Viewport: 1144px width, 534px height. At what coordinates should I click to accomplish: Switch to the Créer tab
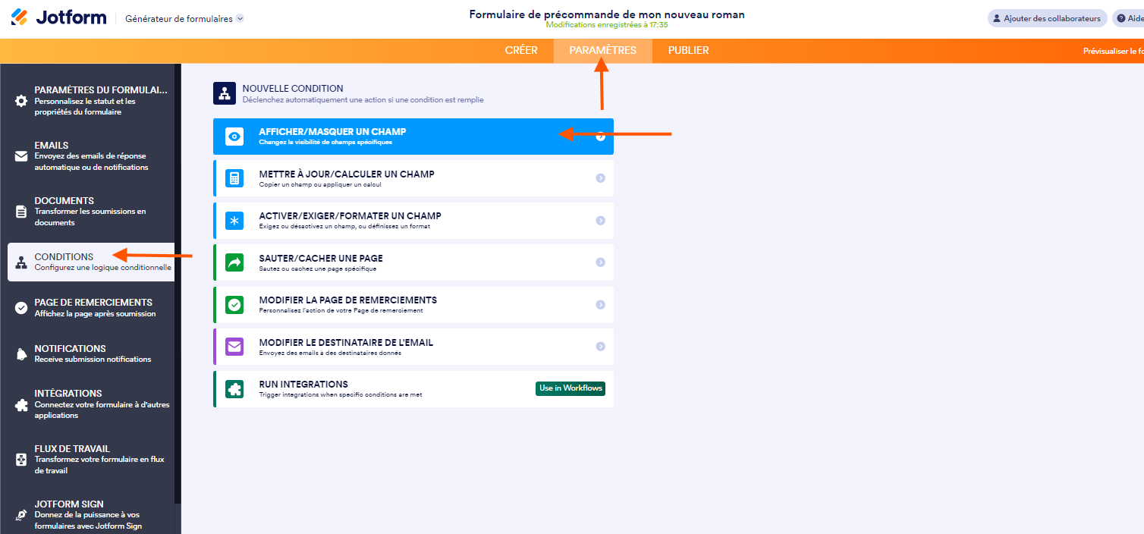click(521, 50)
